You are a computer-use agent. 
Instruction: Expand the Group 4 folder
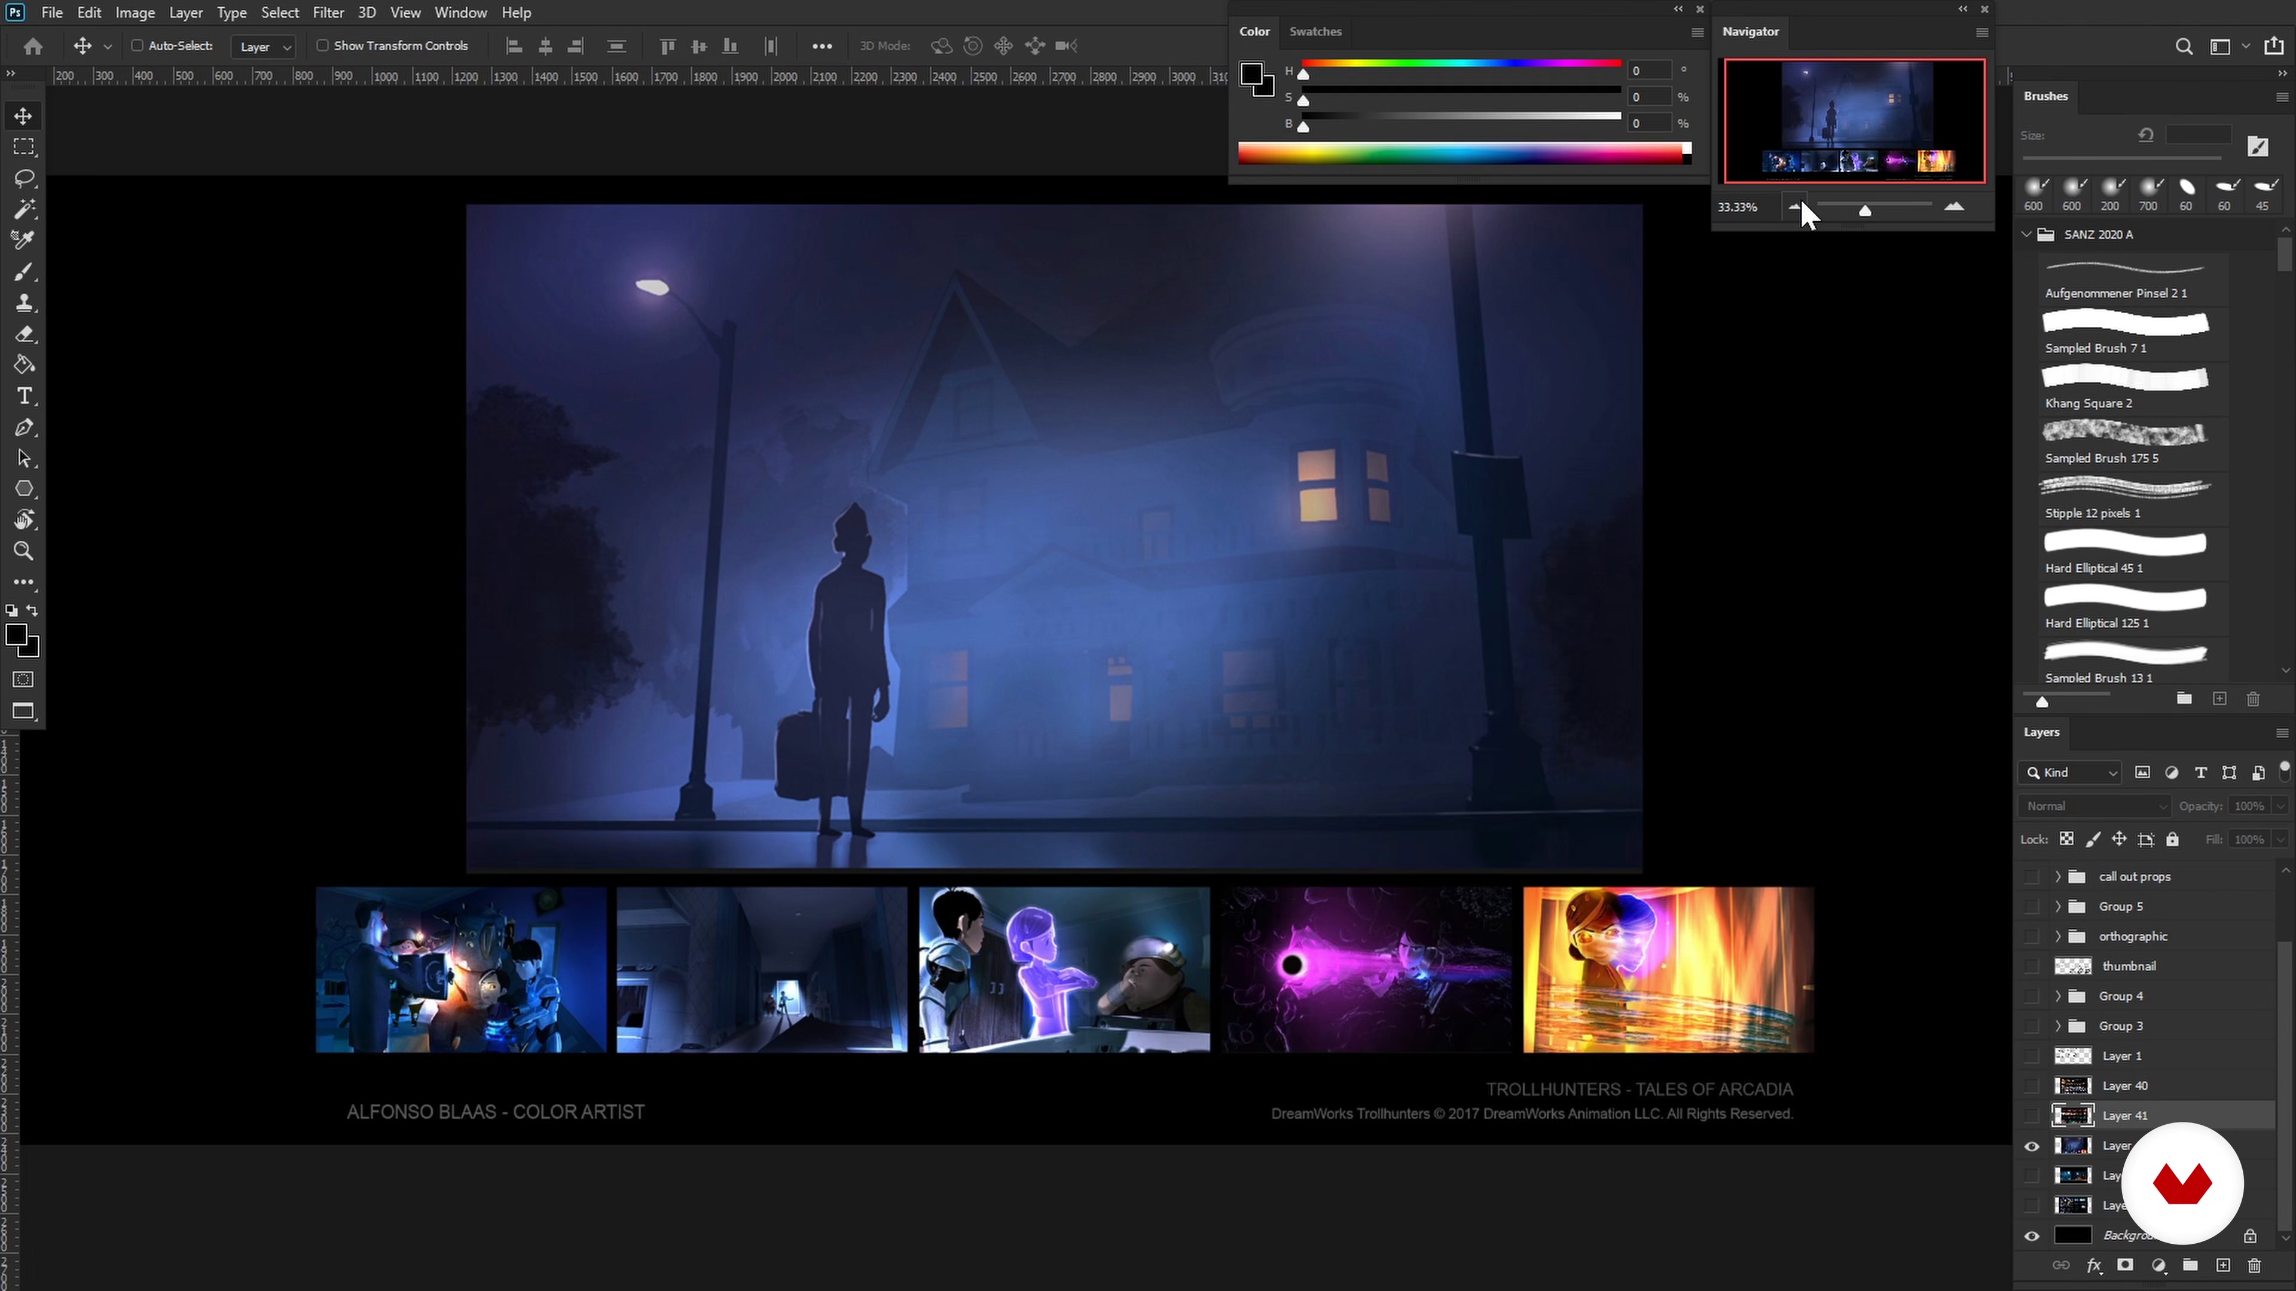click(x=2057, y=996)
